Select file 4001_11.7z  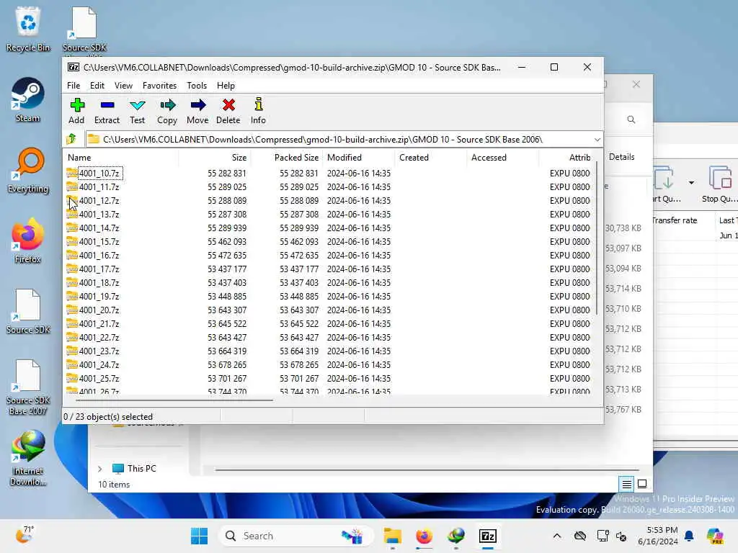[99, 186]
